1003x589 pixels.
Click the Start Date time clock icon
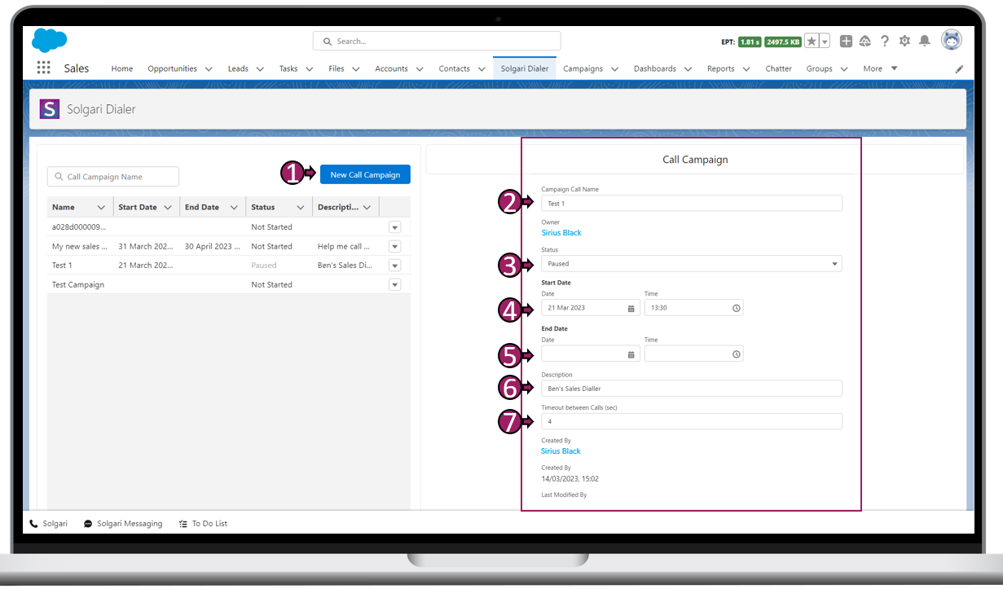(736, 309)
